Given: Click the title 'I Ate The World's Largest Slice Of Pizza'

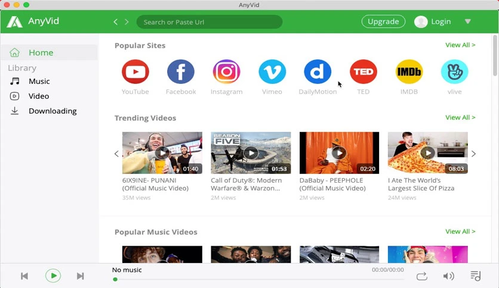Looking at the screenshot, I should click(x=421, y=184).
